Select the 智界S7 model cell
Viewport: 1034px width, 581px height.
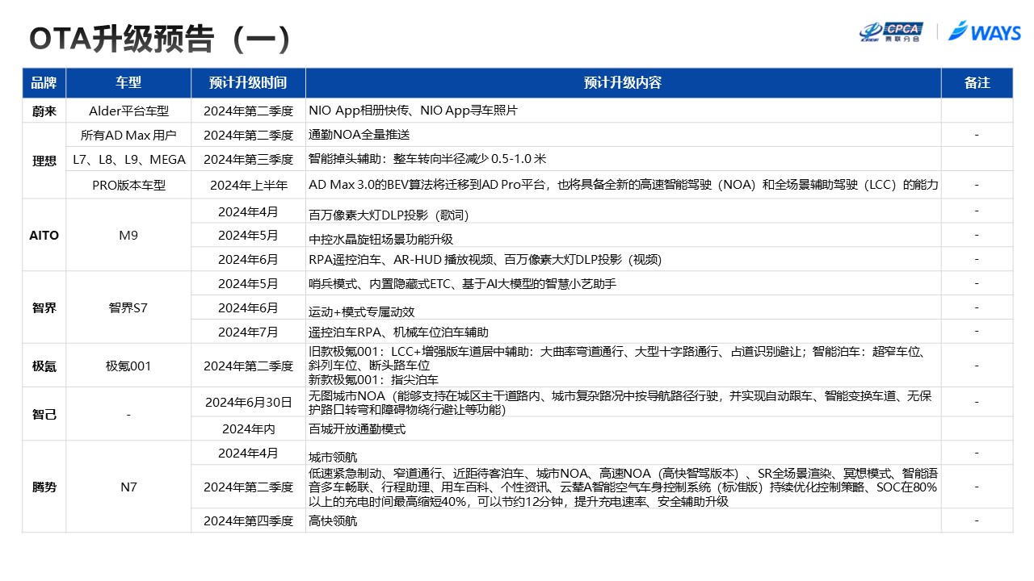coord(128,307)
